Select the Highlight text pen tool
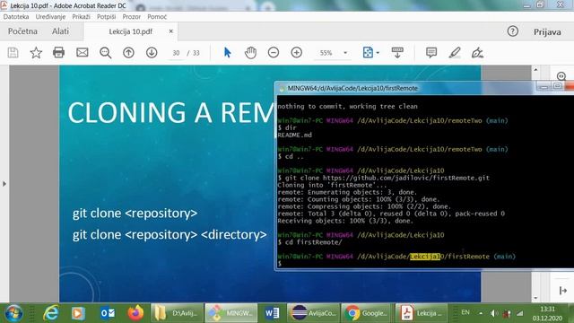 pyautogui.click(x=455, y=53)
